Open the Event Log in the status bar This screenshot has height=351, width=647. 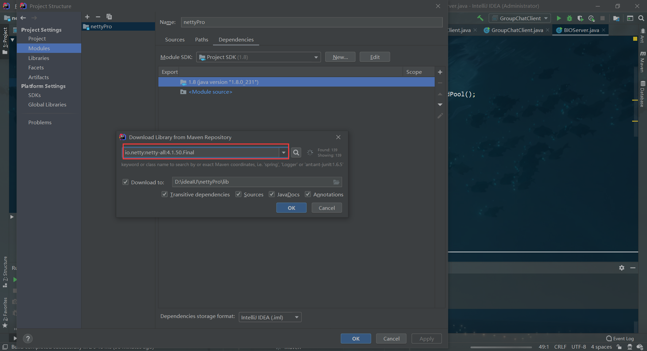tap(620, 339)
